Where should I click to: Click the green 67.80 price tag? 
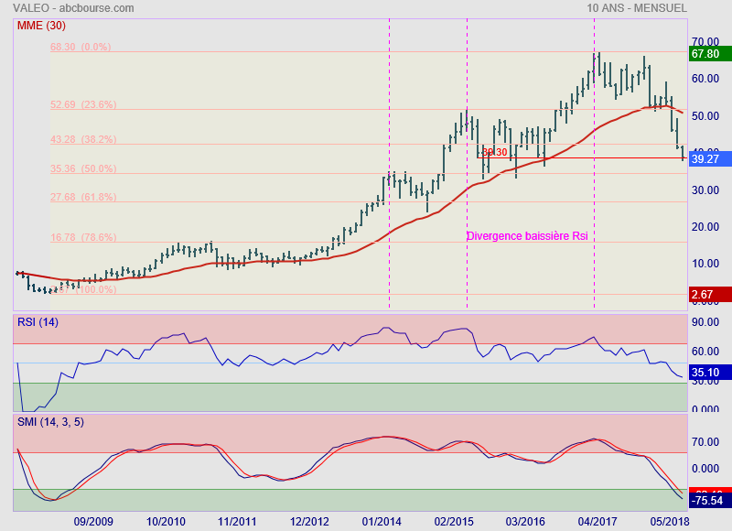[x=710, y=54]
